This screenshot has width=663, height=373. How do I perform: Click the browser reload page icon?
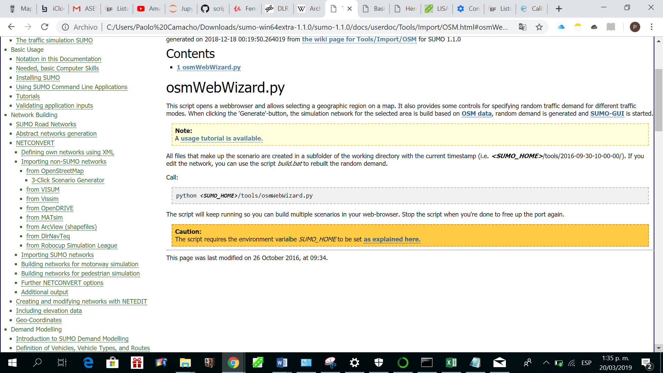(x=45, y=27)
